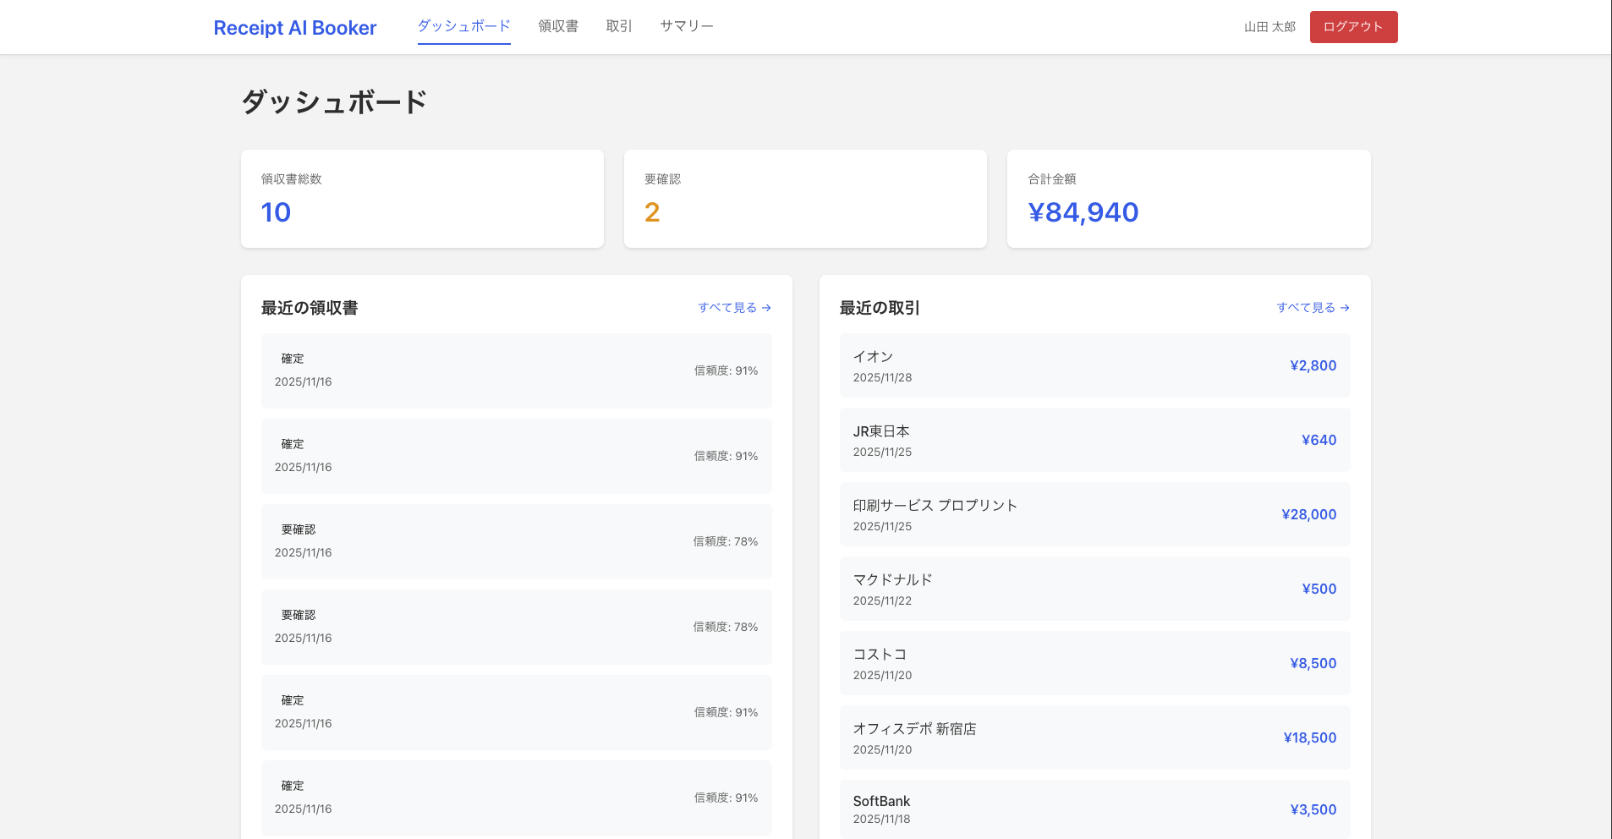View the サマリー page
1612x839 pixels.
(x=685, y=25)
